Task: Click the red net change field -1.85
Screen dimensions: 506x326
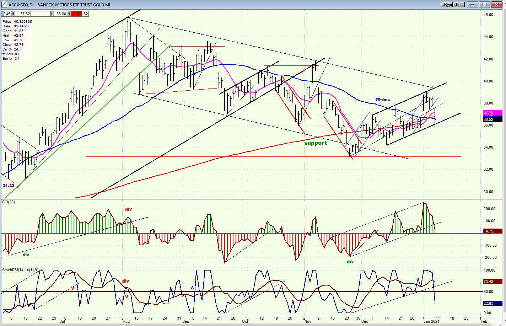Action: (x=76, y=14)
